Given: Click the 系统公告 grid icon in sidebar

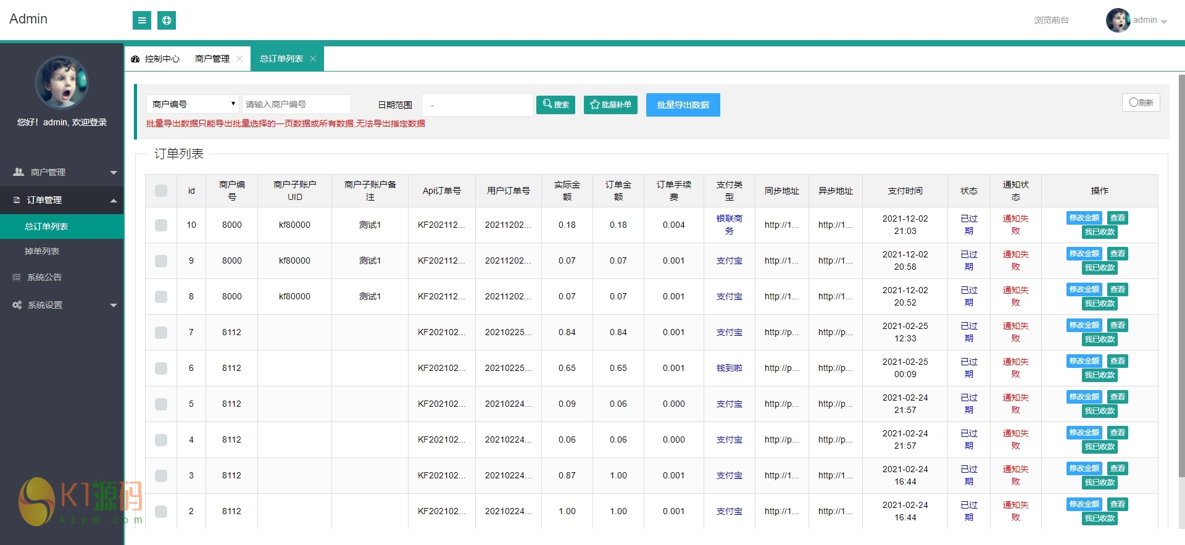Looking at the screenshot, I should point(17,277).
